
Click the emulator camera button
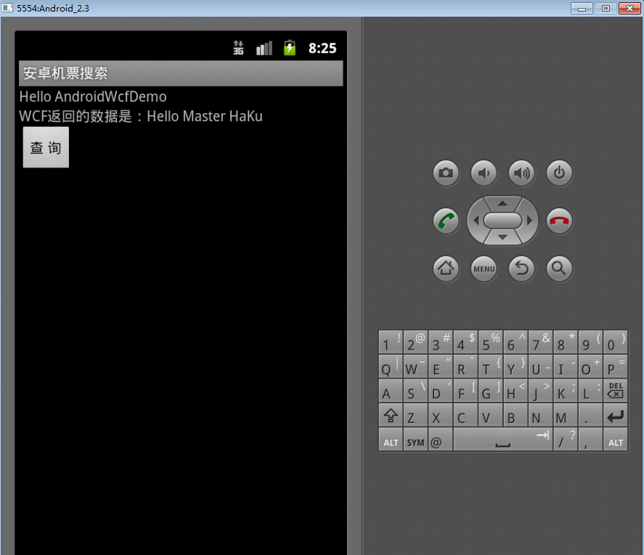click(446, 173)
